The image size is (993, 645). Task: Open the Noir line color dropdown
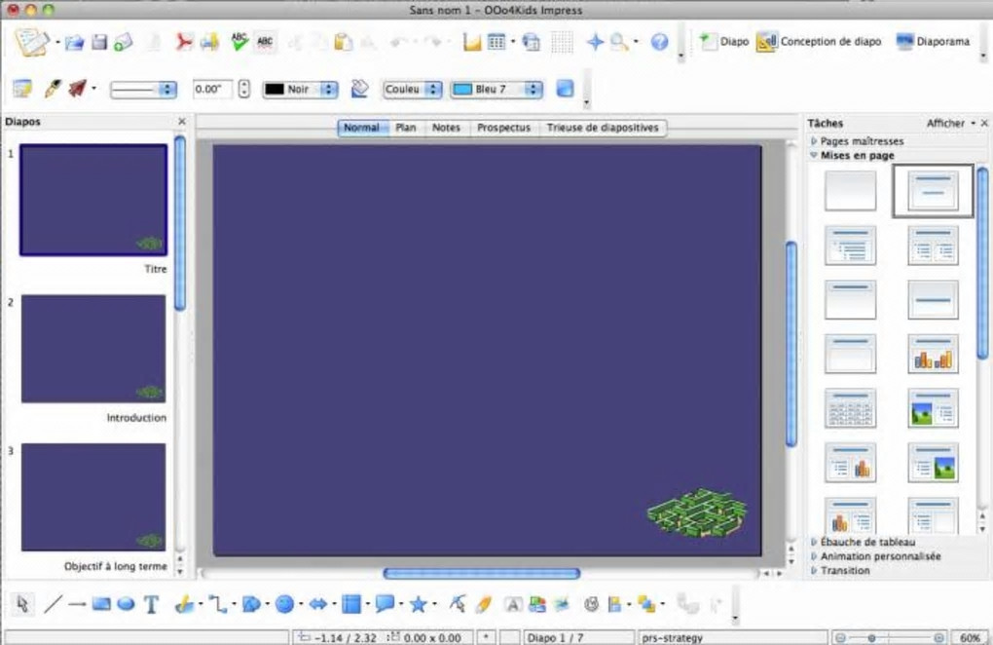pos(300,90)
